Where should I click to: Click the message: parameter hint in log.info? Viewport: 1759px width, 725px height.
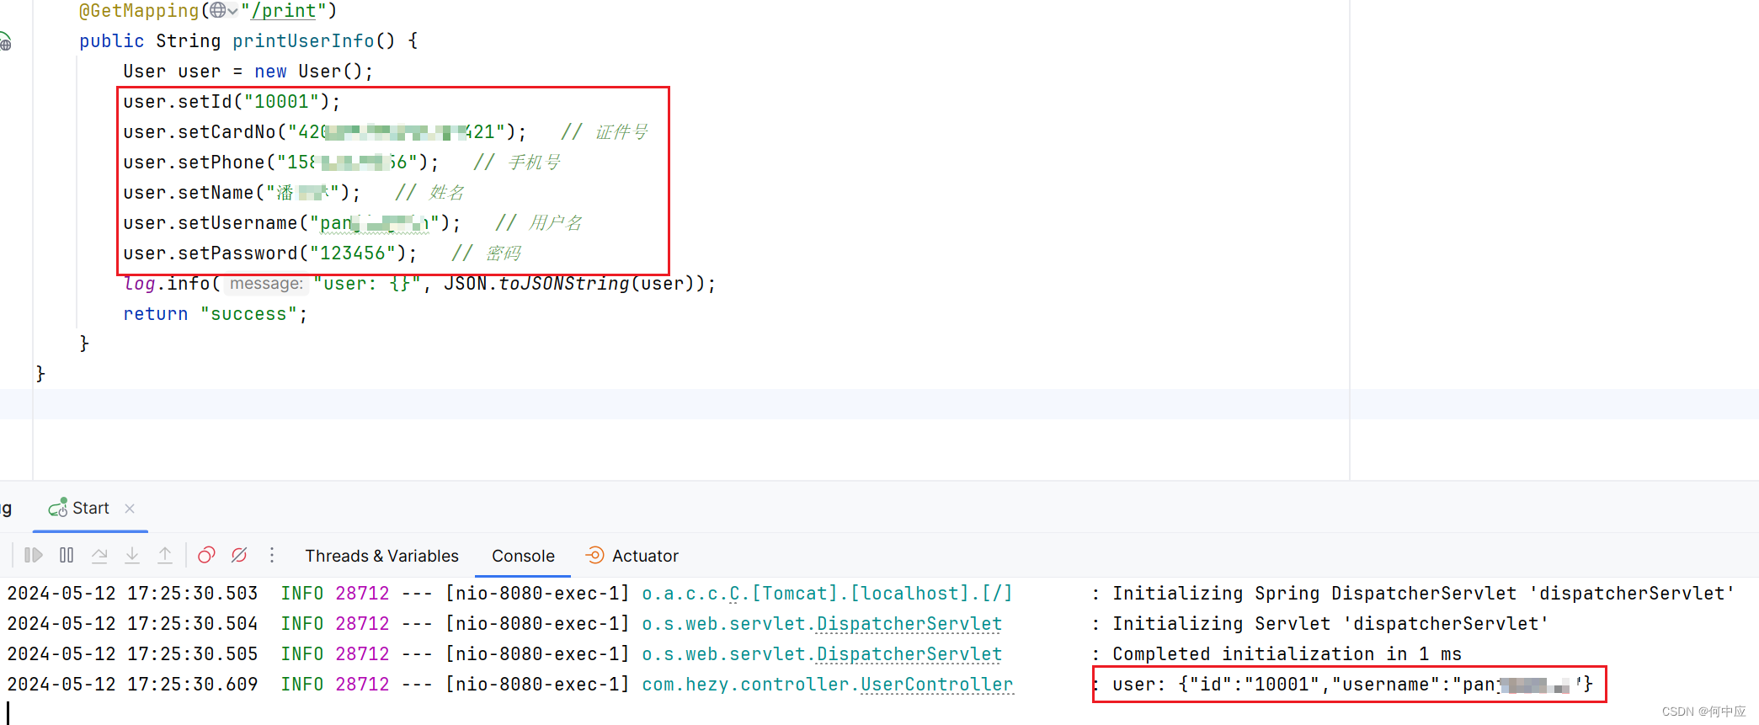pyautogui.click(x=266, y=284)
